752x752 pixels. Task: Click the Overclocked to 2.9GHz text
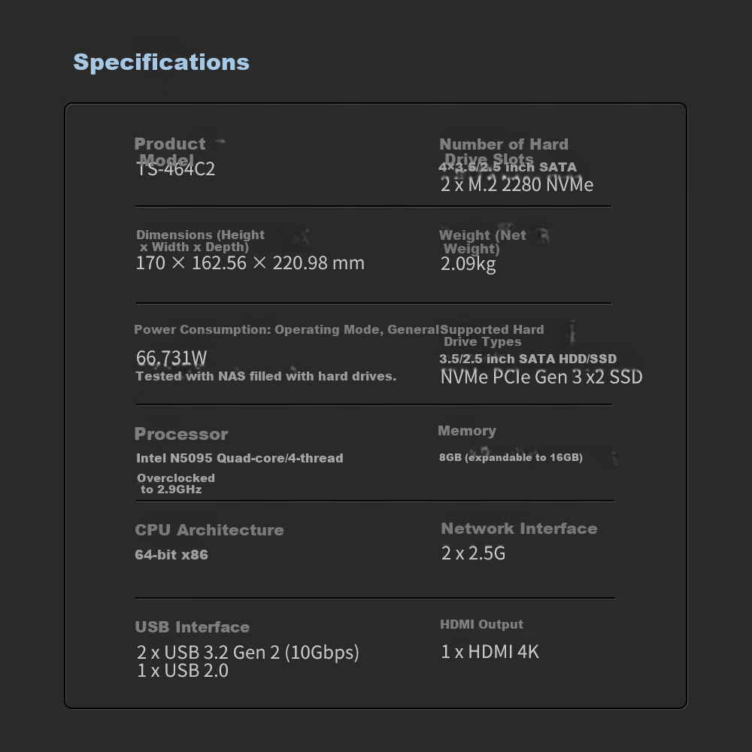click(x=175, y=484)
